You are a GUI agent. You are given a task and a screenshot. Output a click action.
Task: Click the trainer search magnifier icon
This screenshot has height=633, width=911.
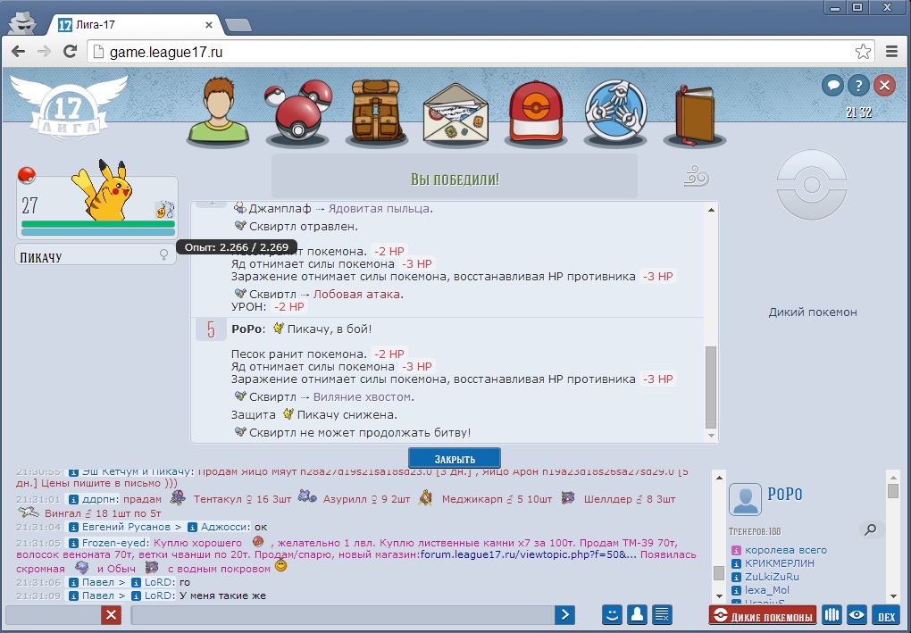[x=870, y=529]
